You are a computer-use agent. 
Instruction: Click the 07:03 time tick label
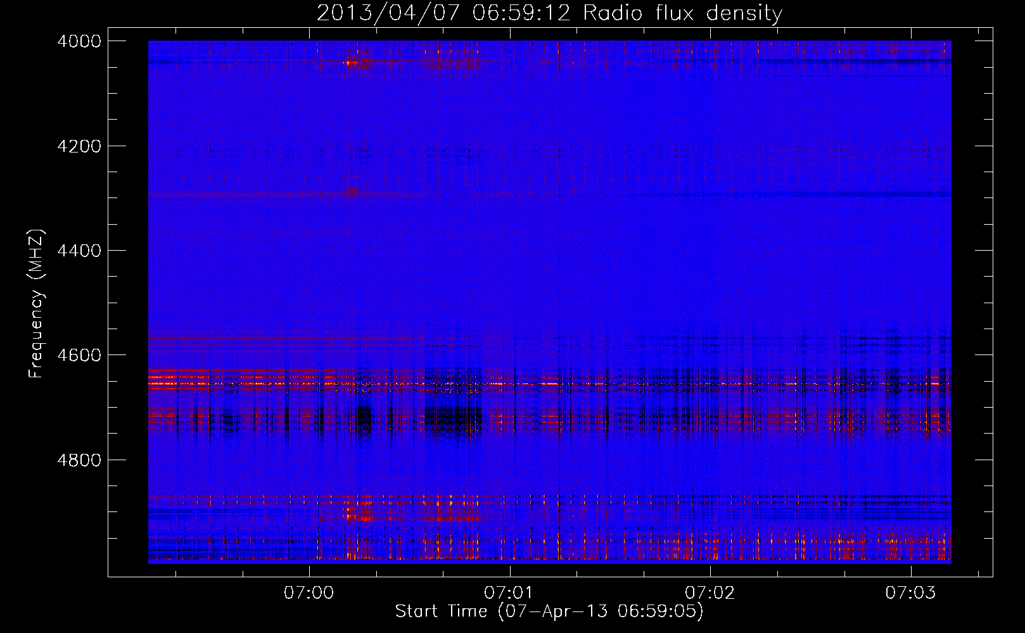tap(910, 593)
